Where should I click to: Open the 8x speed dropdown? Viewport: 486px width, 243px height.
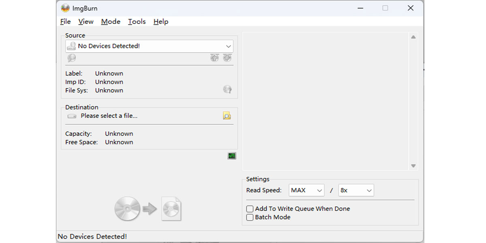click(x=356, y=190)
